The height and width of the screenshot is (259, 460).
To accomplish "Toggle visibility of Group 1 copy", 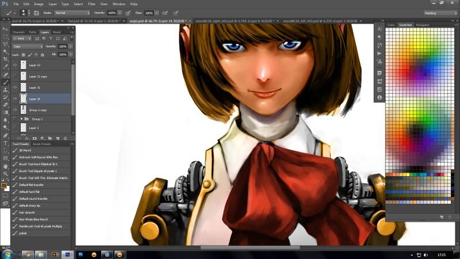I will 15,110.
